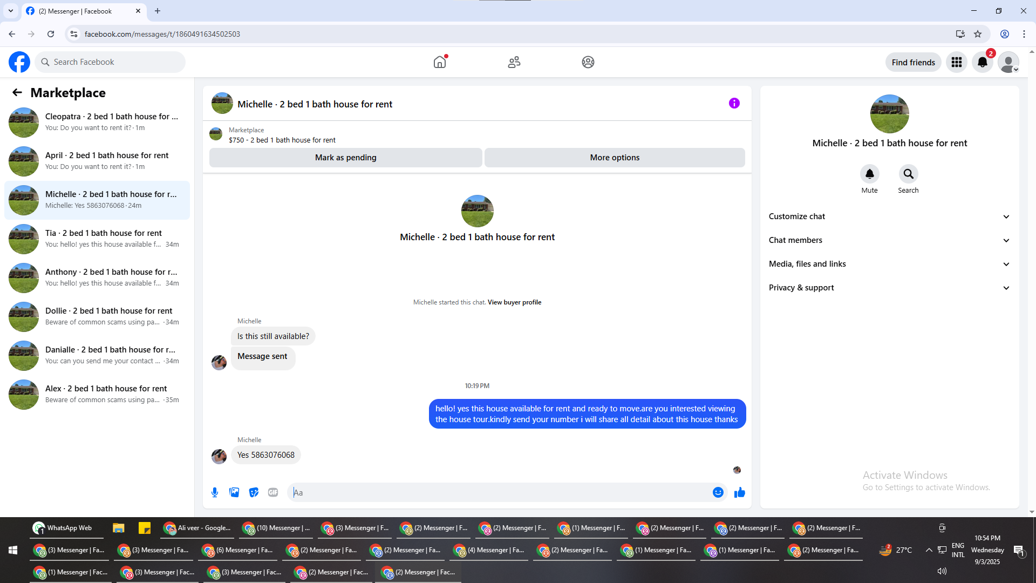Open a new browser tab
Image resolution: width=1036 pixels, height=583 pixels.
tap(158, 11)
